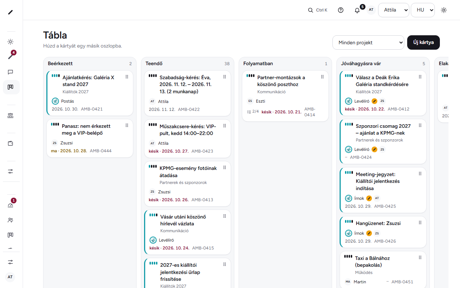The width and height of the screenshot is (460, 288).
Task: Click the drag handle on Ajánlatkérés: Galéria X card
Action: (x=127, y=77)
